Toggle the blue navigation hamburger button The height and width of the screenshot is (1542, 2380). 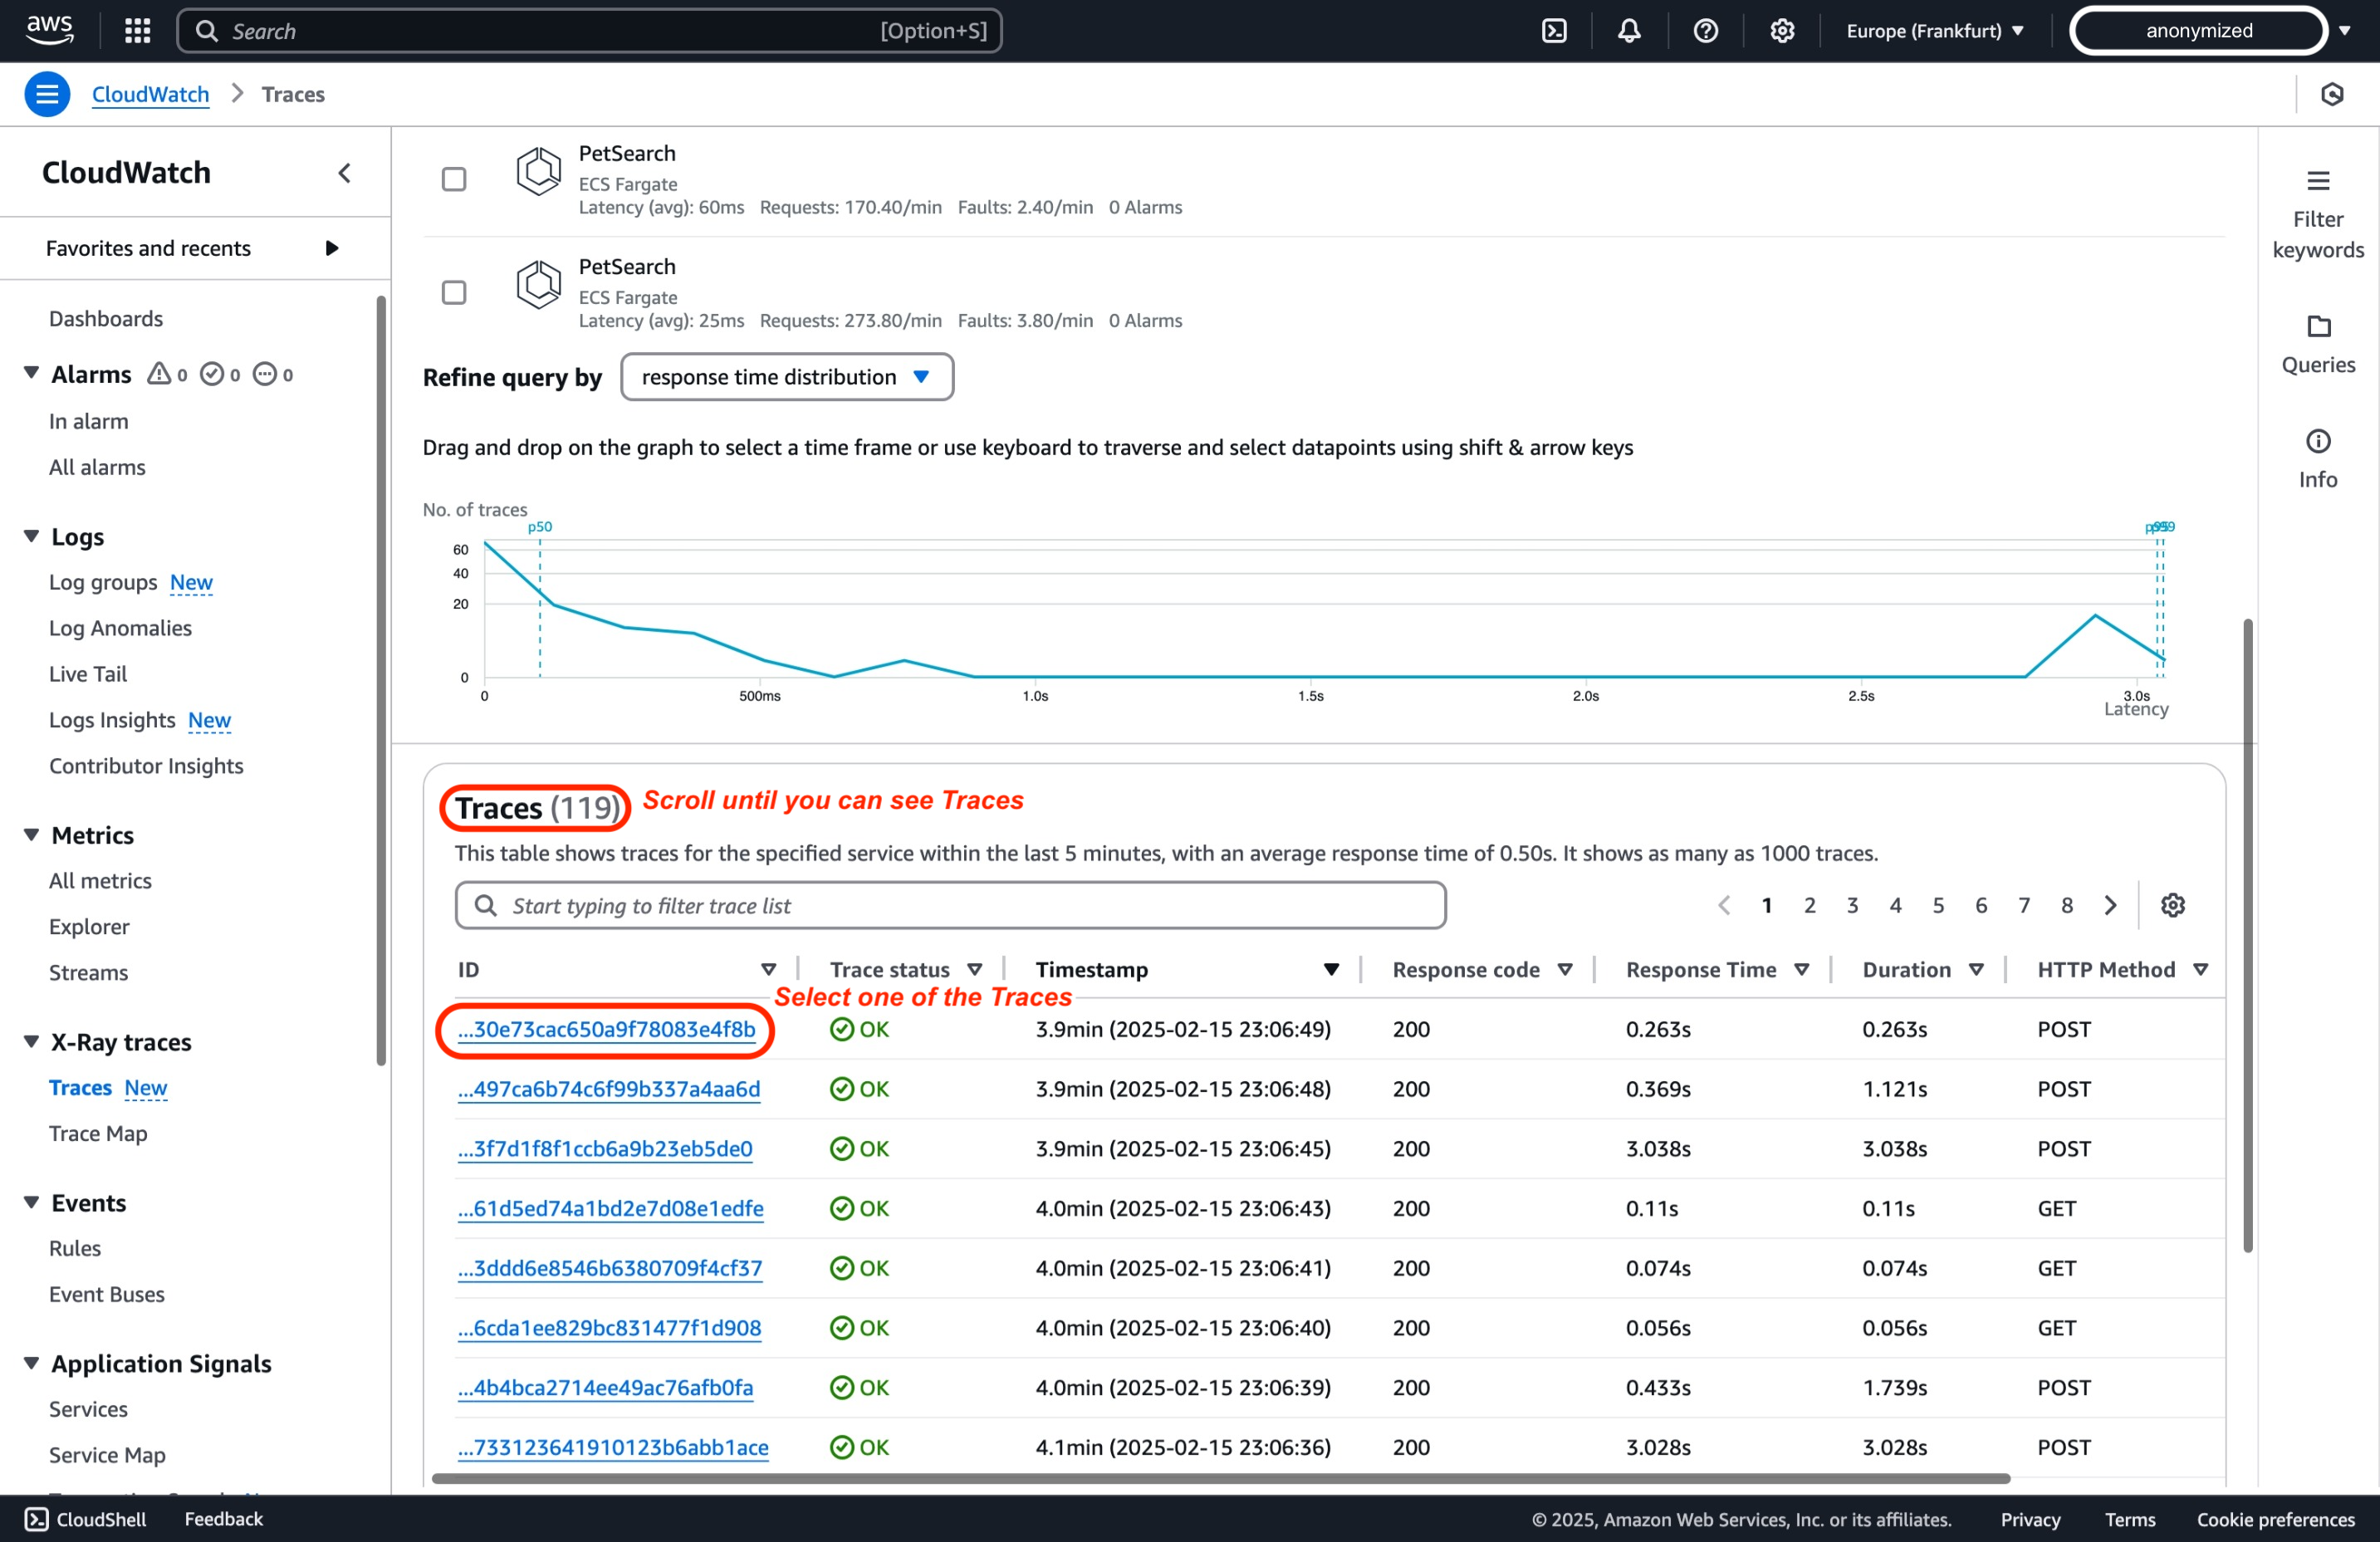[47, 94]
